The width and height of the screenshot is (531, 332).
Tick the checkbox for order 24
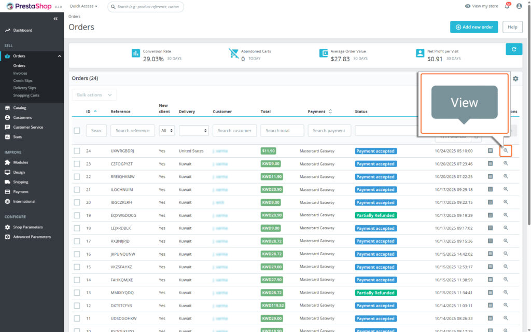(x=77, y=151)
